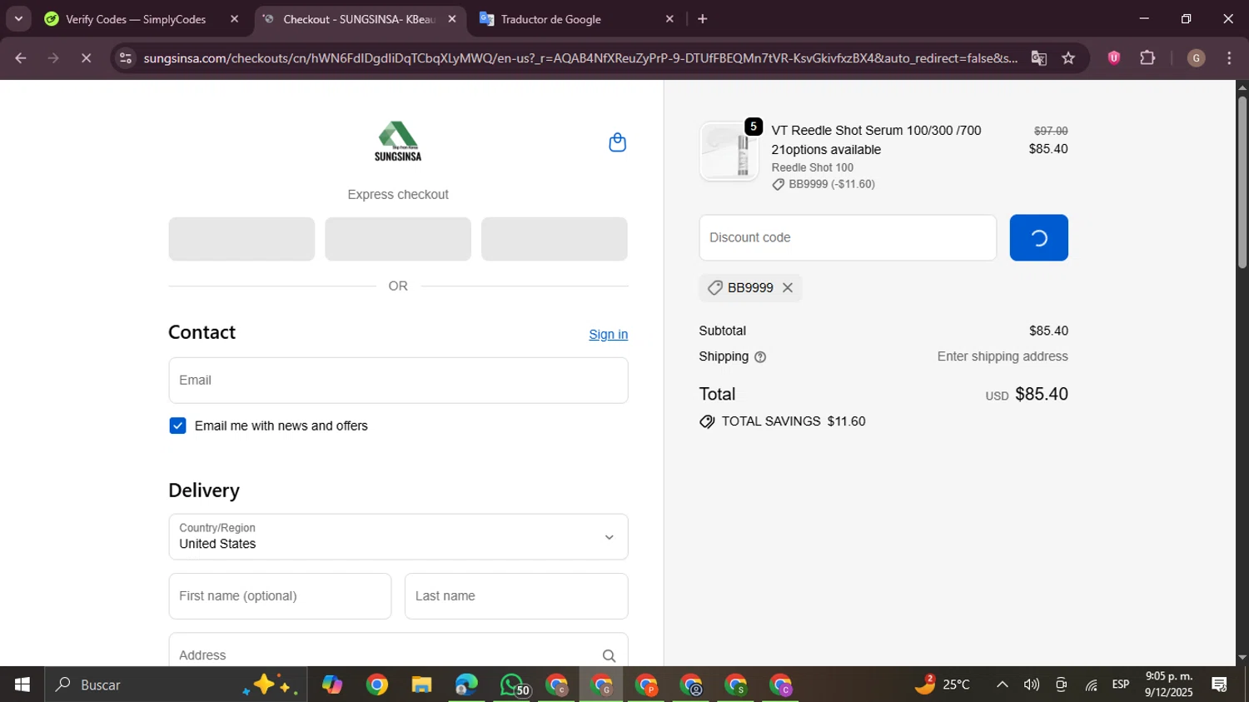Viewport: 1249px width, 702px height.
Task: Open the volume control in system tray
Action: tap(1032, 685)
